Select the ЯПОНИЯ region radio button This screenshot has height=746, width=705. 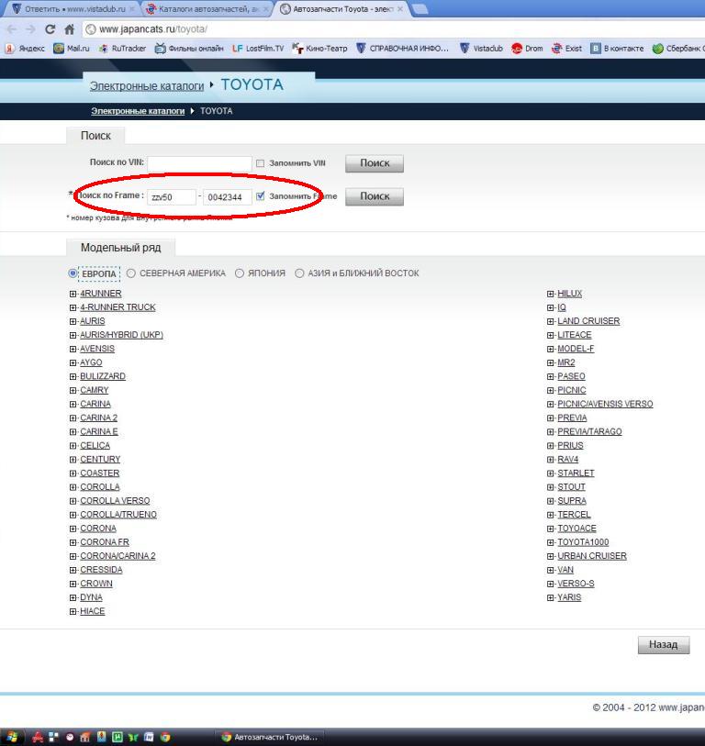pos(240,273)
